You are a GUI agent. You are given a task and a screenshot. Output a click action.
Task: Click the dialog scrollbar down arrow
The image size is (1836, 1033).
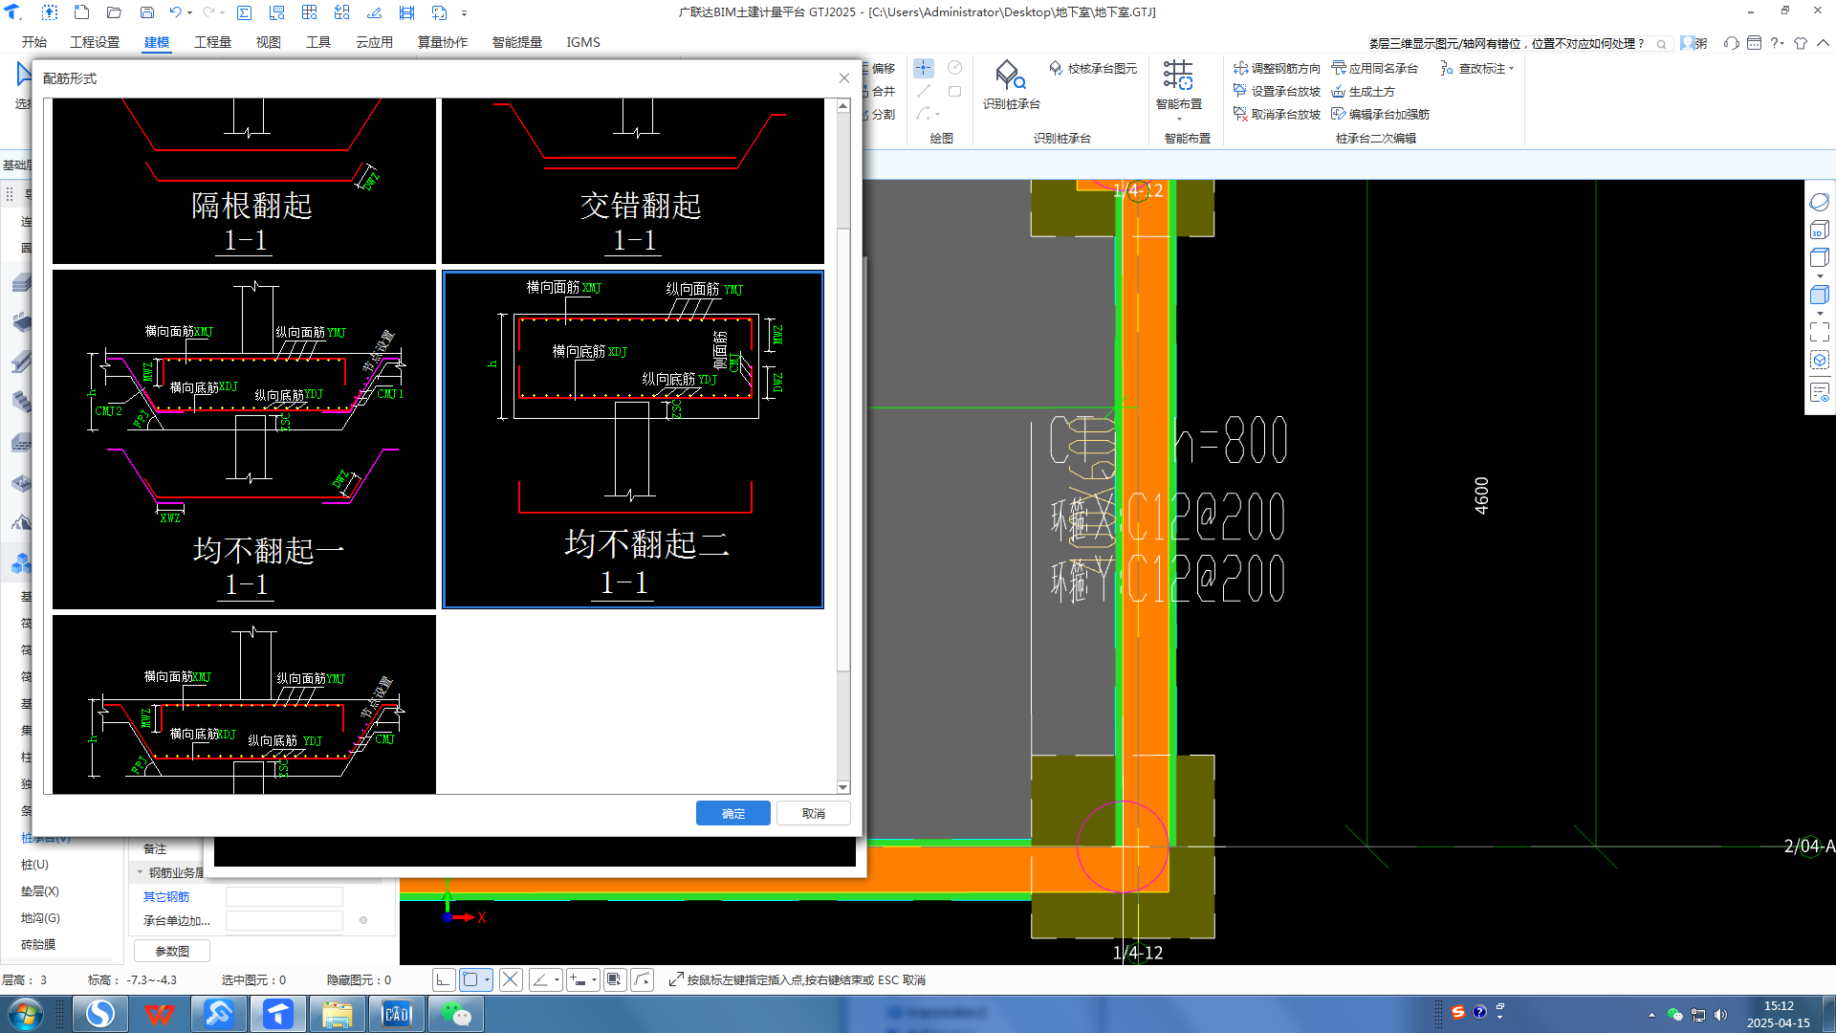pyautogui.click(x=843, y=787)
